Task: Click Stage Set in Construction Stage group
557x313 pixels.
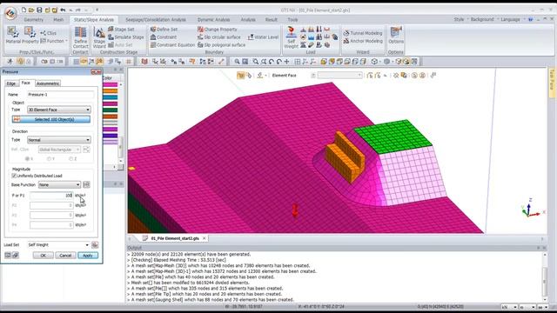Action: tap(121, 29)
